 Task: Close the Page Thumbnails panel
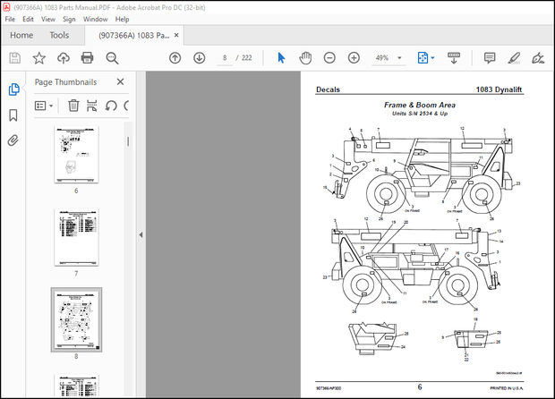tap(120, 81)
